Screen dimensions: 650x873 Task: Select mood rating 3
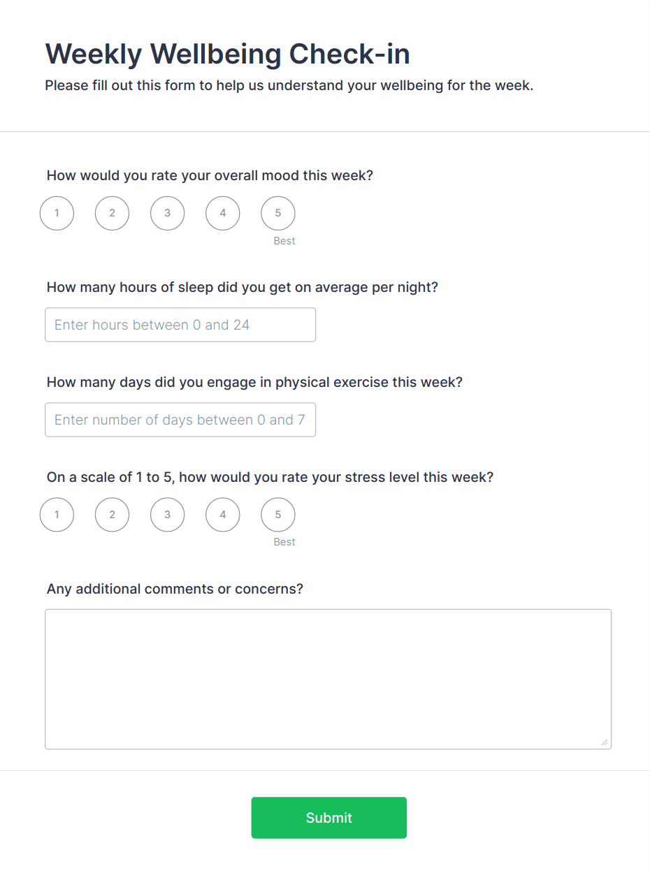tap(167, 213)
